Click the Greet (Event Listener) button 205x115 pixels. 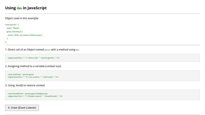coord(22,108)
